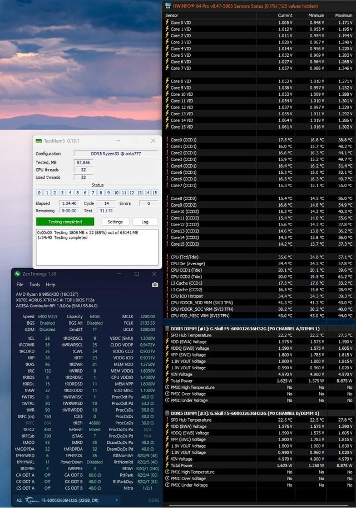This screenshot has height=508, width=356.
Task: Click the Settings button in TestMem5
Action: click(115, 222)
